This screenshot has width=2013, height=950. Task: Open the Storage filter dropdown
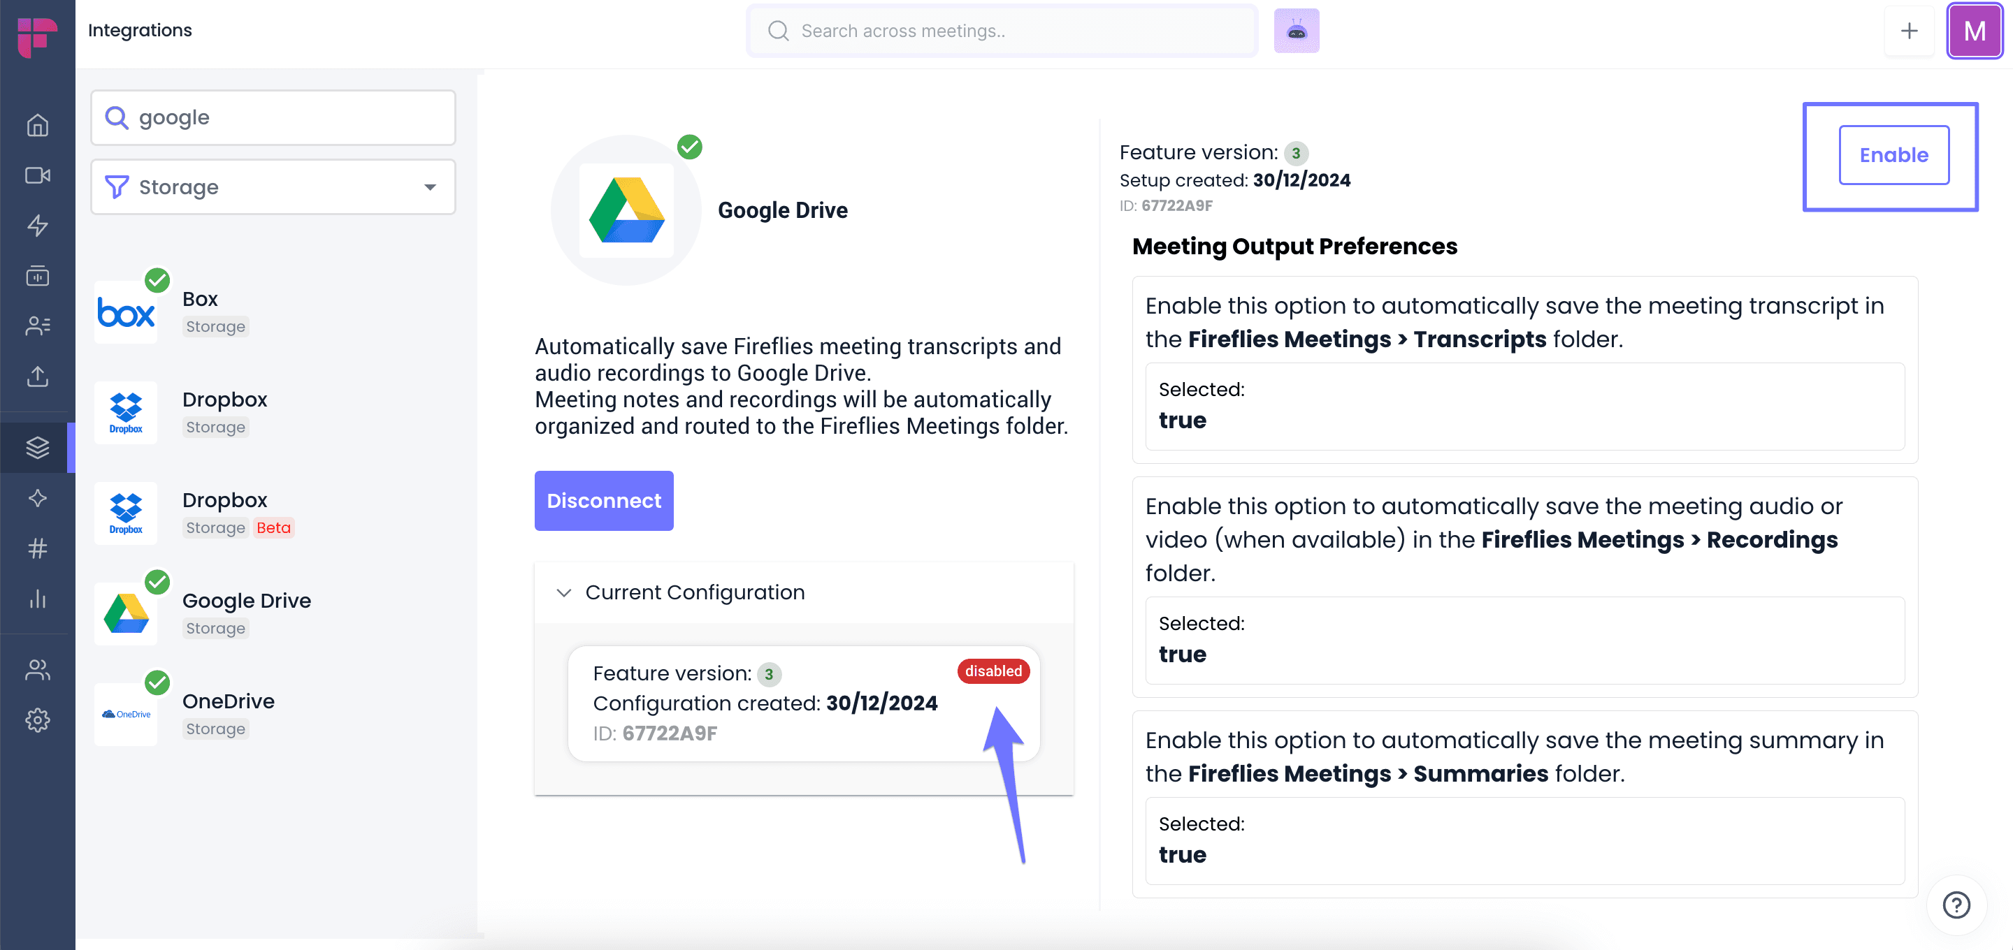(273, 187)
